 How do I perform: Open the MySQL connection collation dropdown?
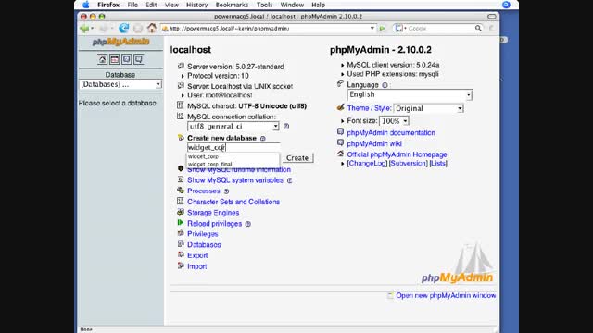pyautogui.click(x=233, y=126)
